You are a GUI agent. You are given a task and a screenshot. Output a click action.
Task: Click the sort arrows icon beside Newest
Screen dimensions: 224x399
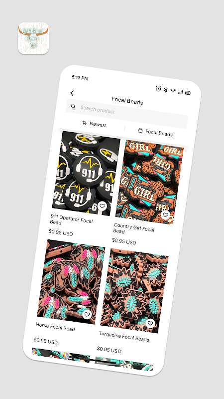click(x=85, y=123)
